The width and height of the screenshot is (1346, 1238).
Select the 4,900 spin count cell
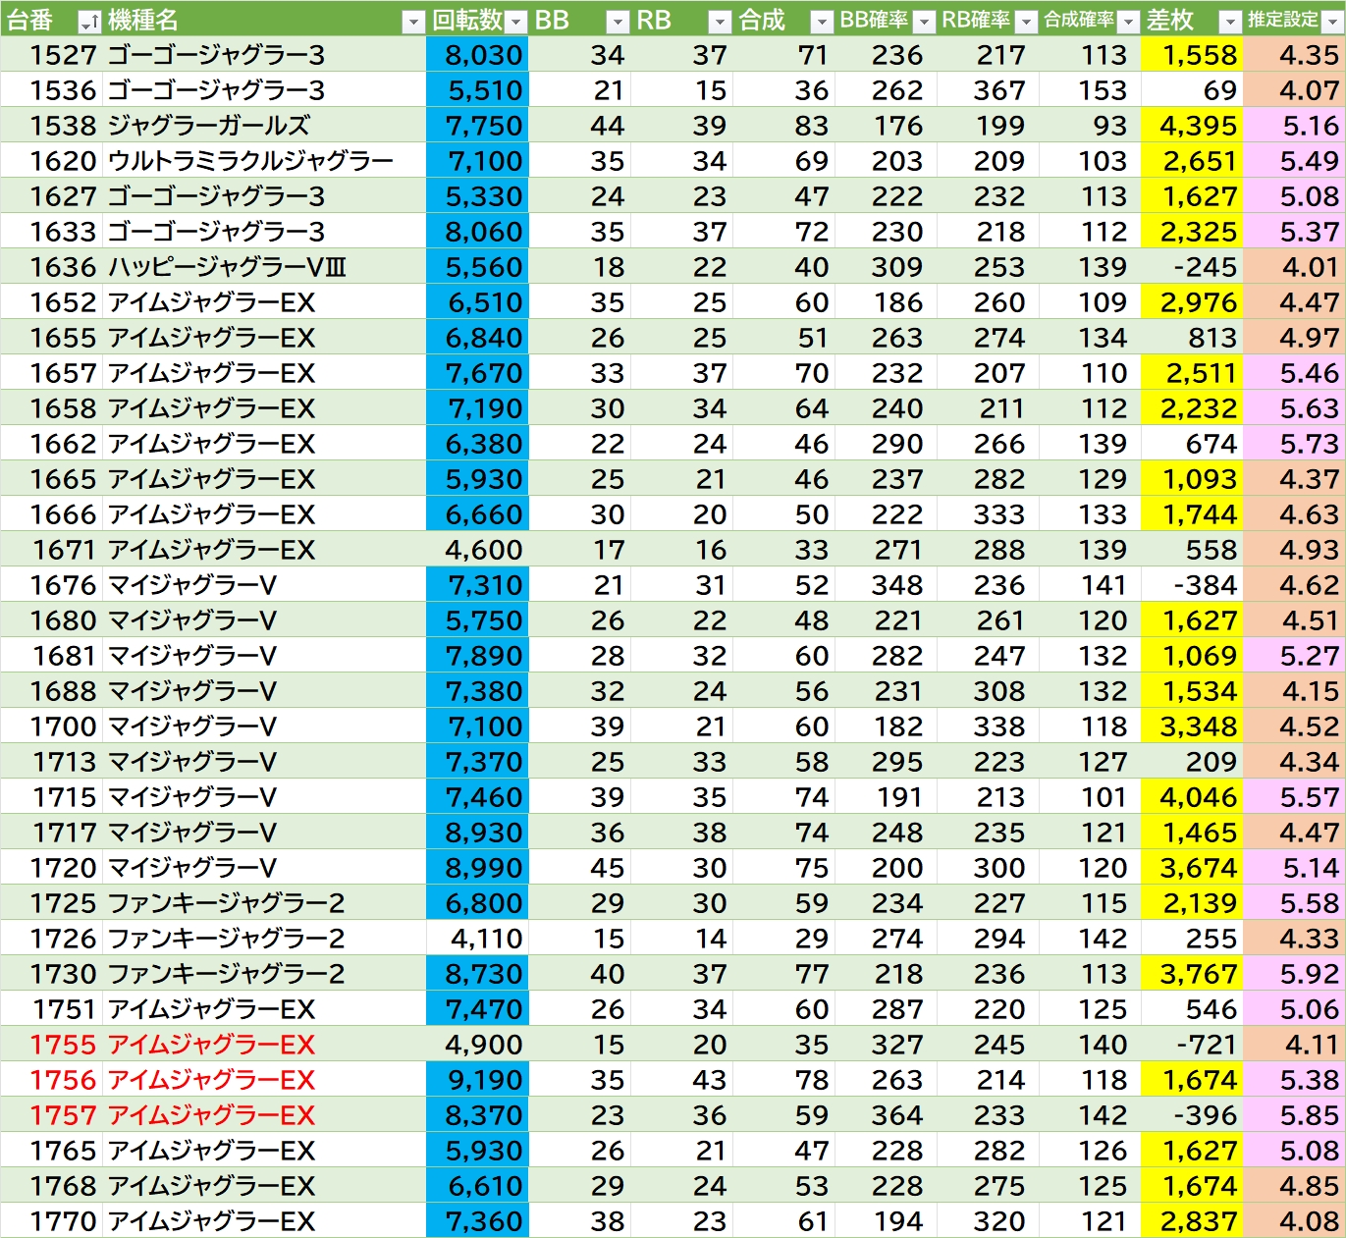[477, 1045]
